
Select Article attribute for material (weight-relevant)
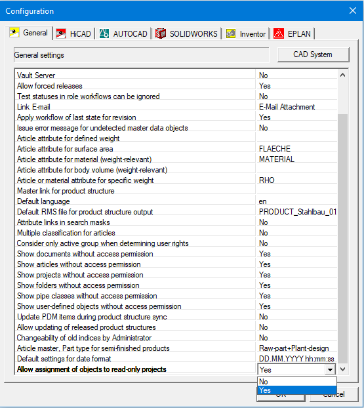coord(135,159)
